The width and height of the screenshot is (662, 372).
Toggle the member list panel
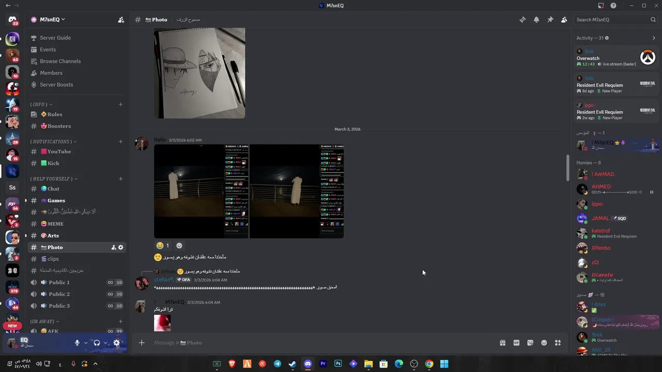564,20
